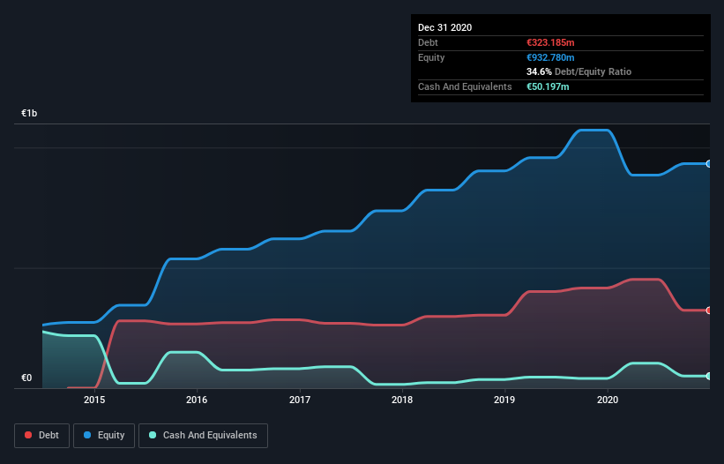Click the Equity endpoint marker at Dec 2020
724x464 pixels.
pos(709,164)
